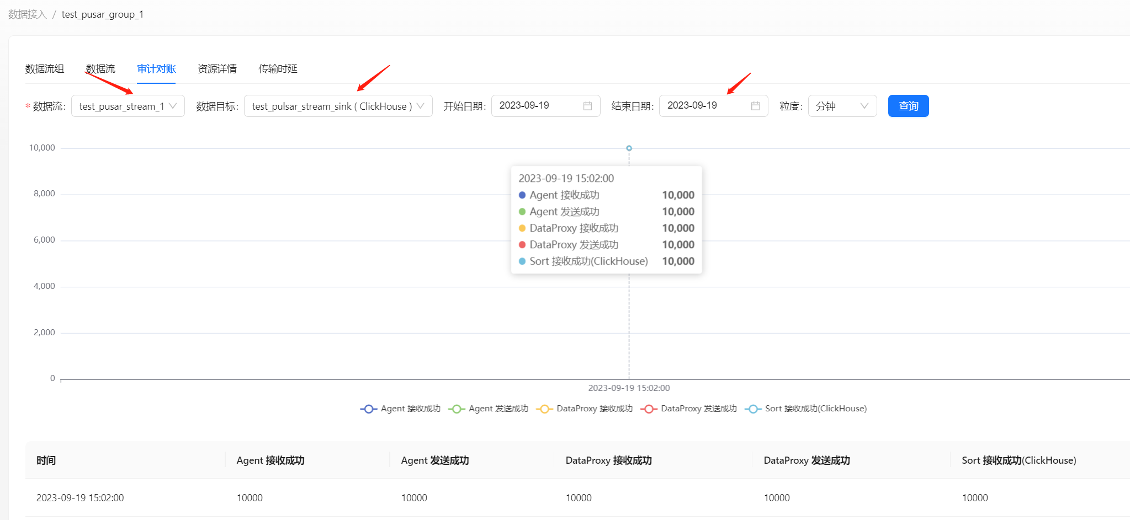Screen dimensions: 1130x520
Task: Toggle Agent 接收成功 legend series
Action: coord(400,409)
